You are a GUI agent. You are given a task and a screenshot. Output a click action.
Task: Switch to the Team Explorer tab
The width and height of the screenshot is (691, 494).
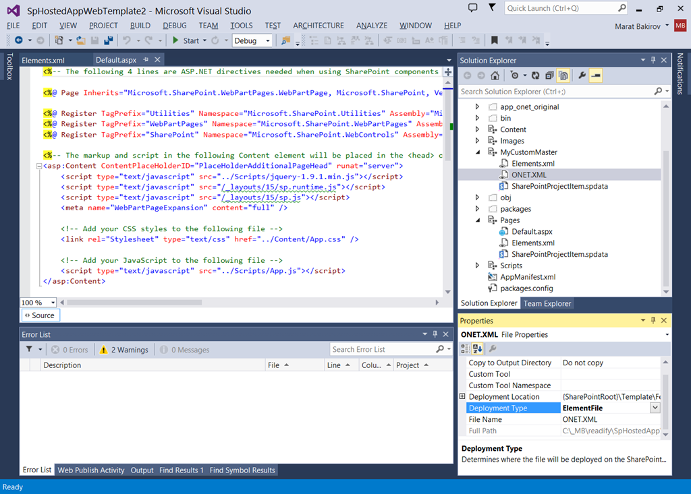(547, 303)
